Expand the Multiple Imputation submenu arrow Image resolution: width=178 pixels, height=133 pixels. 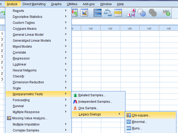tap(66, 124)
